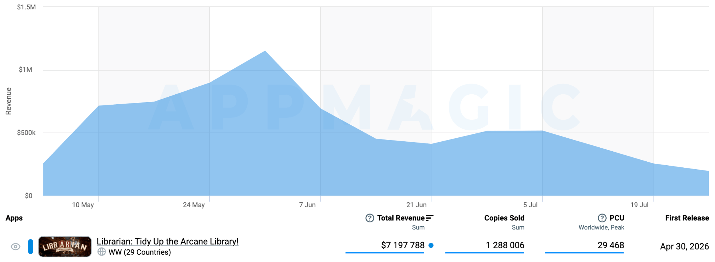Image resolution: width=715 pixels, height=262 pixels.
Task: Sort by PCU column header
Action: (617, 218)
